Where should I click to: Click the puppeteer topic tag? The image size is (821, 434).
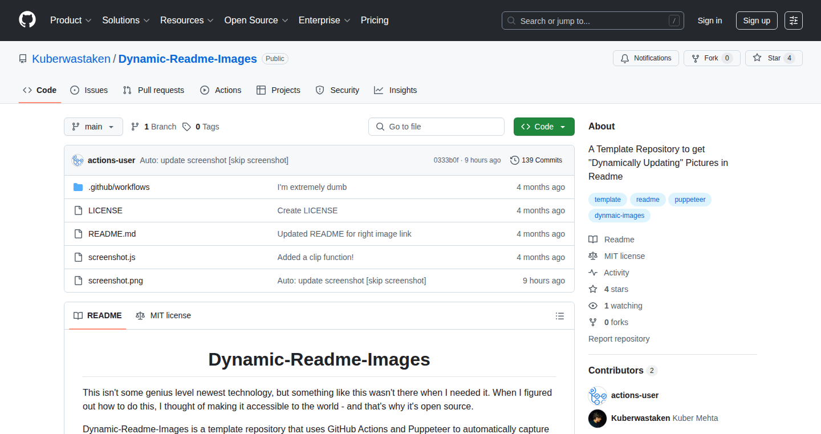(x=690, y=200)
